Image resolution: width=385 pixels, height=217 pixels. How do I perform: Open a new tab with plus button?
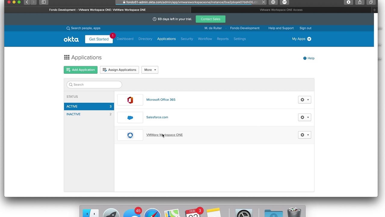(x=374, y=10)
